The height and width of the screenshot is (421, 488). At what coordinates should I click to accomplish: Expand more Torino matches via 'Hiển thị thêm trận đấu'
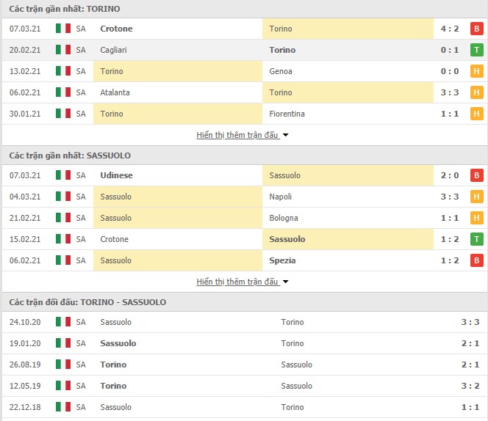(x=237, y=135)
